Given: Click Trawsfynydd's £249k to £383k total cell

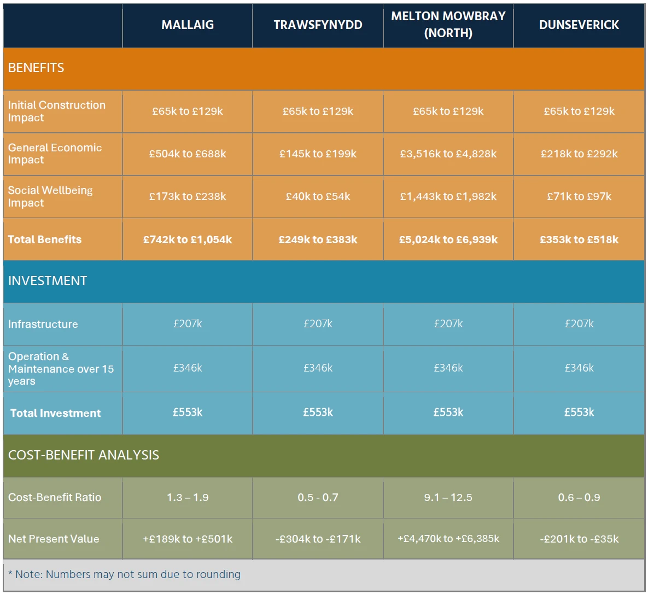Looking at the screenshot, I should click(317, 239).
